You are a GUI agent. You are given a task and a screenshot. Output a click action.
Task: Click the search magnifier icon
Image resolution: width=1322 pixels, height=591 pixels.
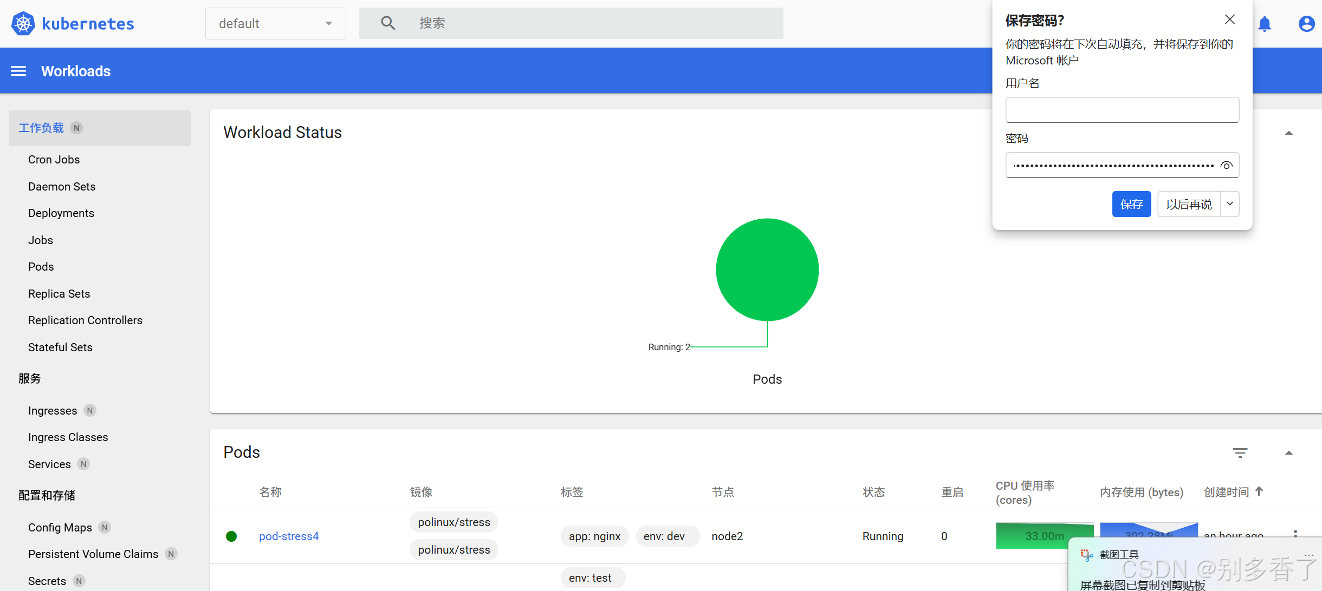[387, 23]
